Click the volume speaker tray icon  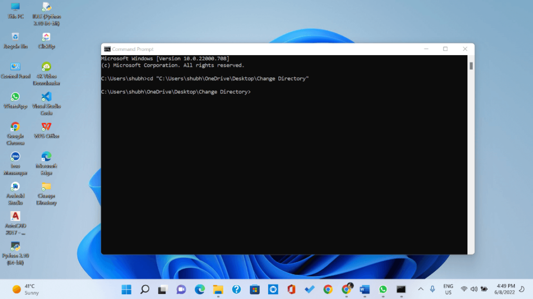474,289
